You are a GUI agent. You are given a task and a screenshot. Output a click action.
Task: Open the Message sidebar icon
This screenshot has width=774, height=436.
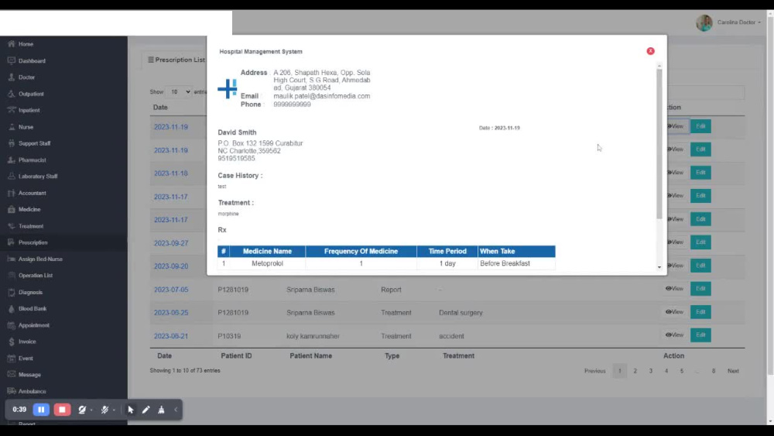click(12, 375)
